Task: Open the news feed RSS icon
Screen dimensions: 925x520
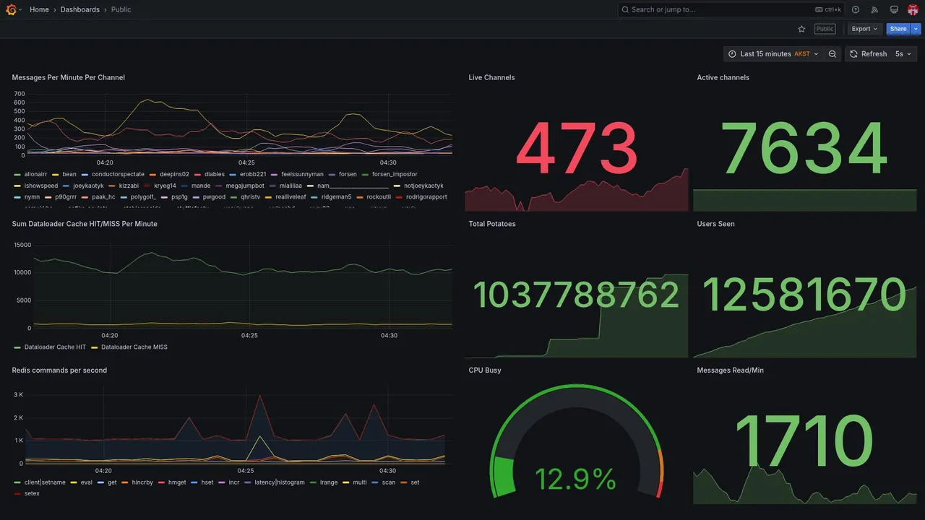Action: [x=874, y=9]
